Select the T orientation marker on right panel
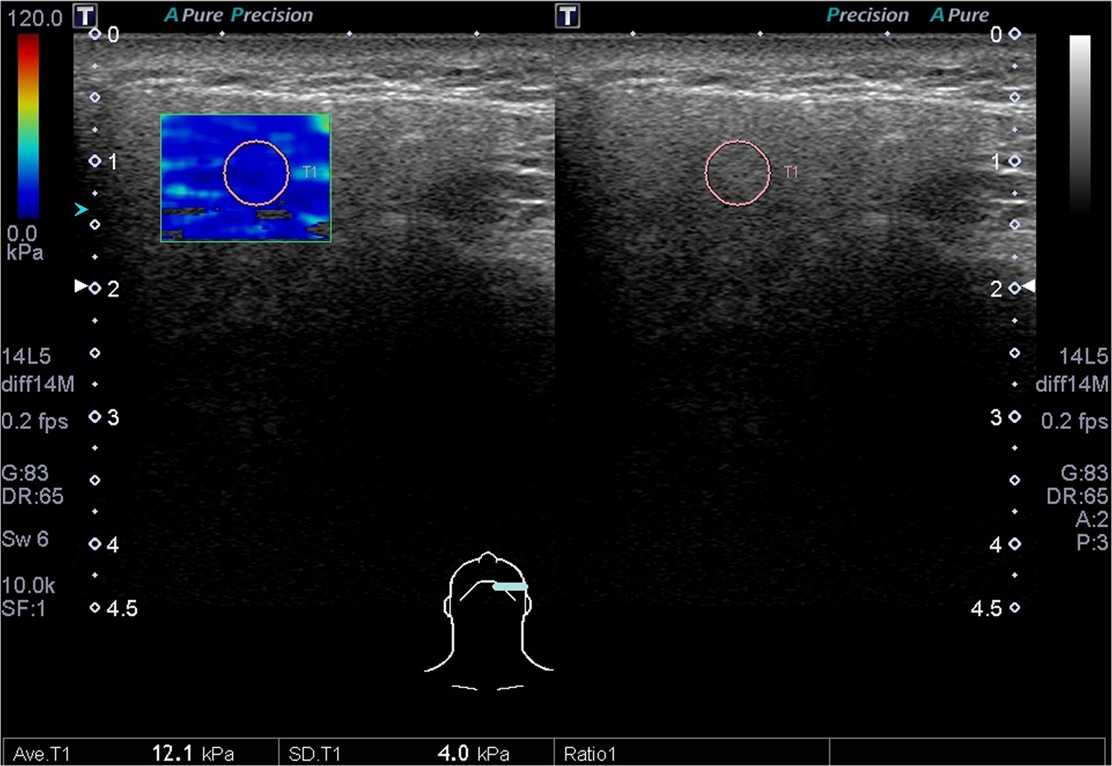Viewport: 1112px width, 766px height. tap(569, 15)
